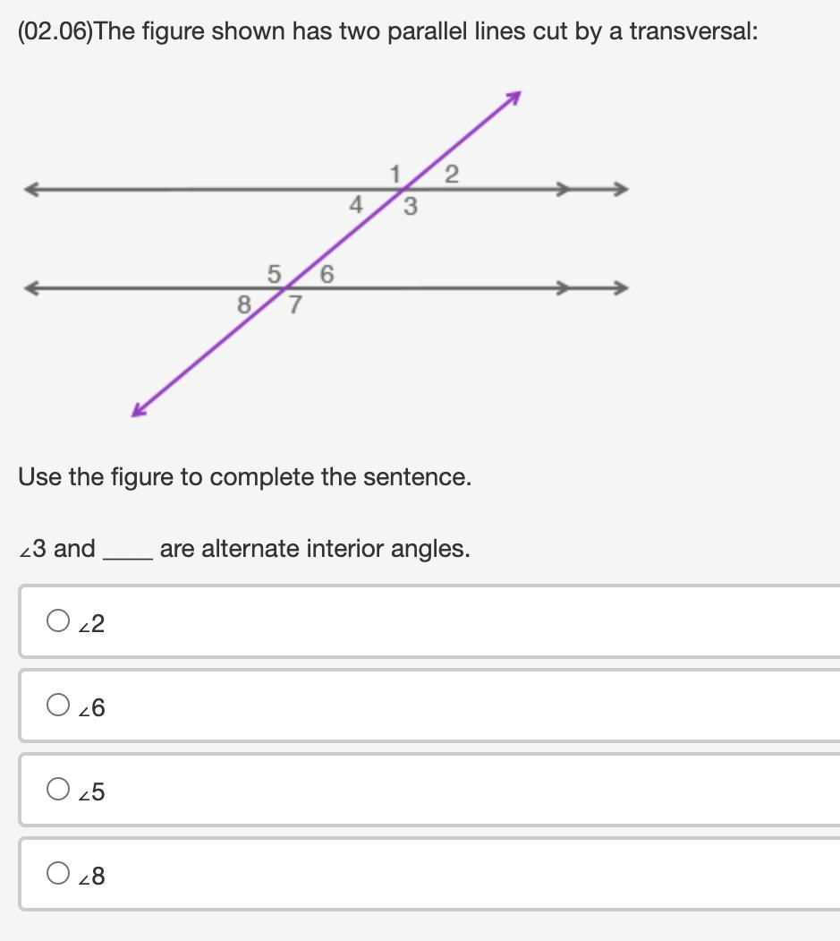Choose the ∠5 radio option
This screenshot has width=840, height=941.
coord(58,789)
